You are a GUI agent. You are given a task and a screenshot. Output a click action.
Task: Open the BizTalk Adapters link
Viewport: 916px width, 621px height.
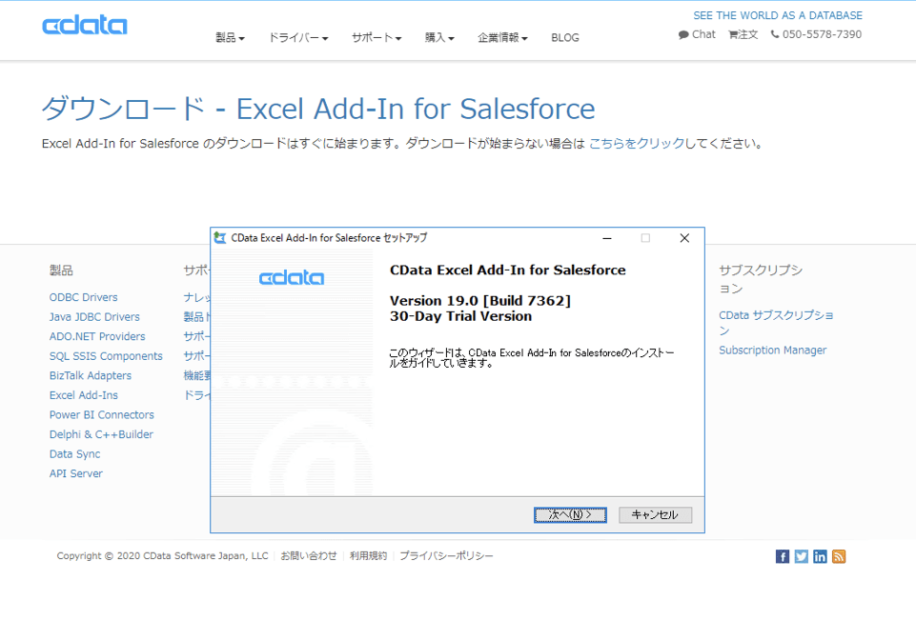coord(91,375)
